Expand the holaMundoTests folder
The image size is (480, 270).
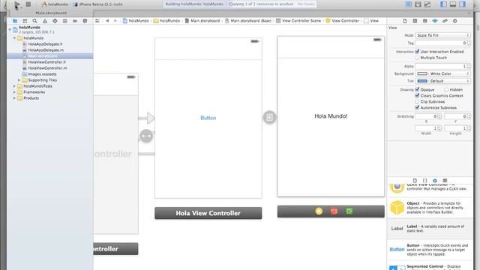click(x=14, y=86)
